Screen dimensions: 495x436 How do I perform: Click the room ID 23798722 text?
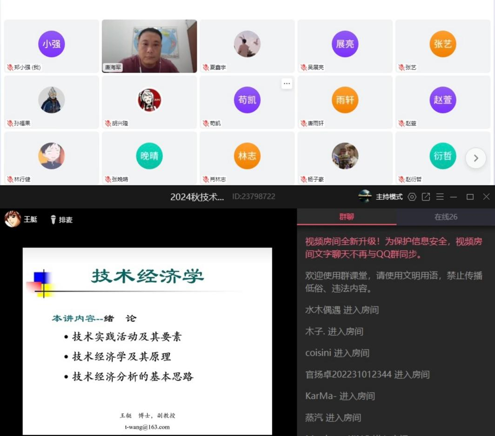pos(254,197)
